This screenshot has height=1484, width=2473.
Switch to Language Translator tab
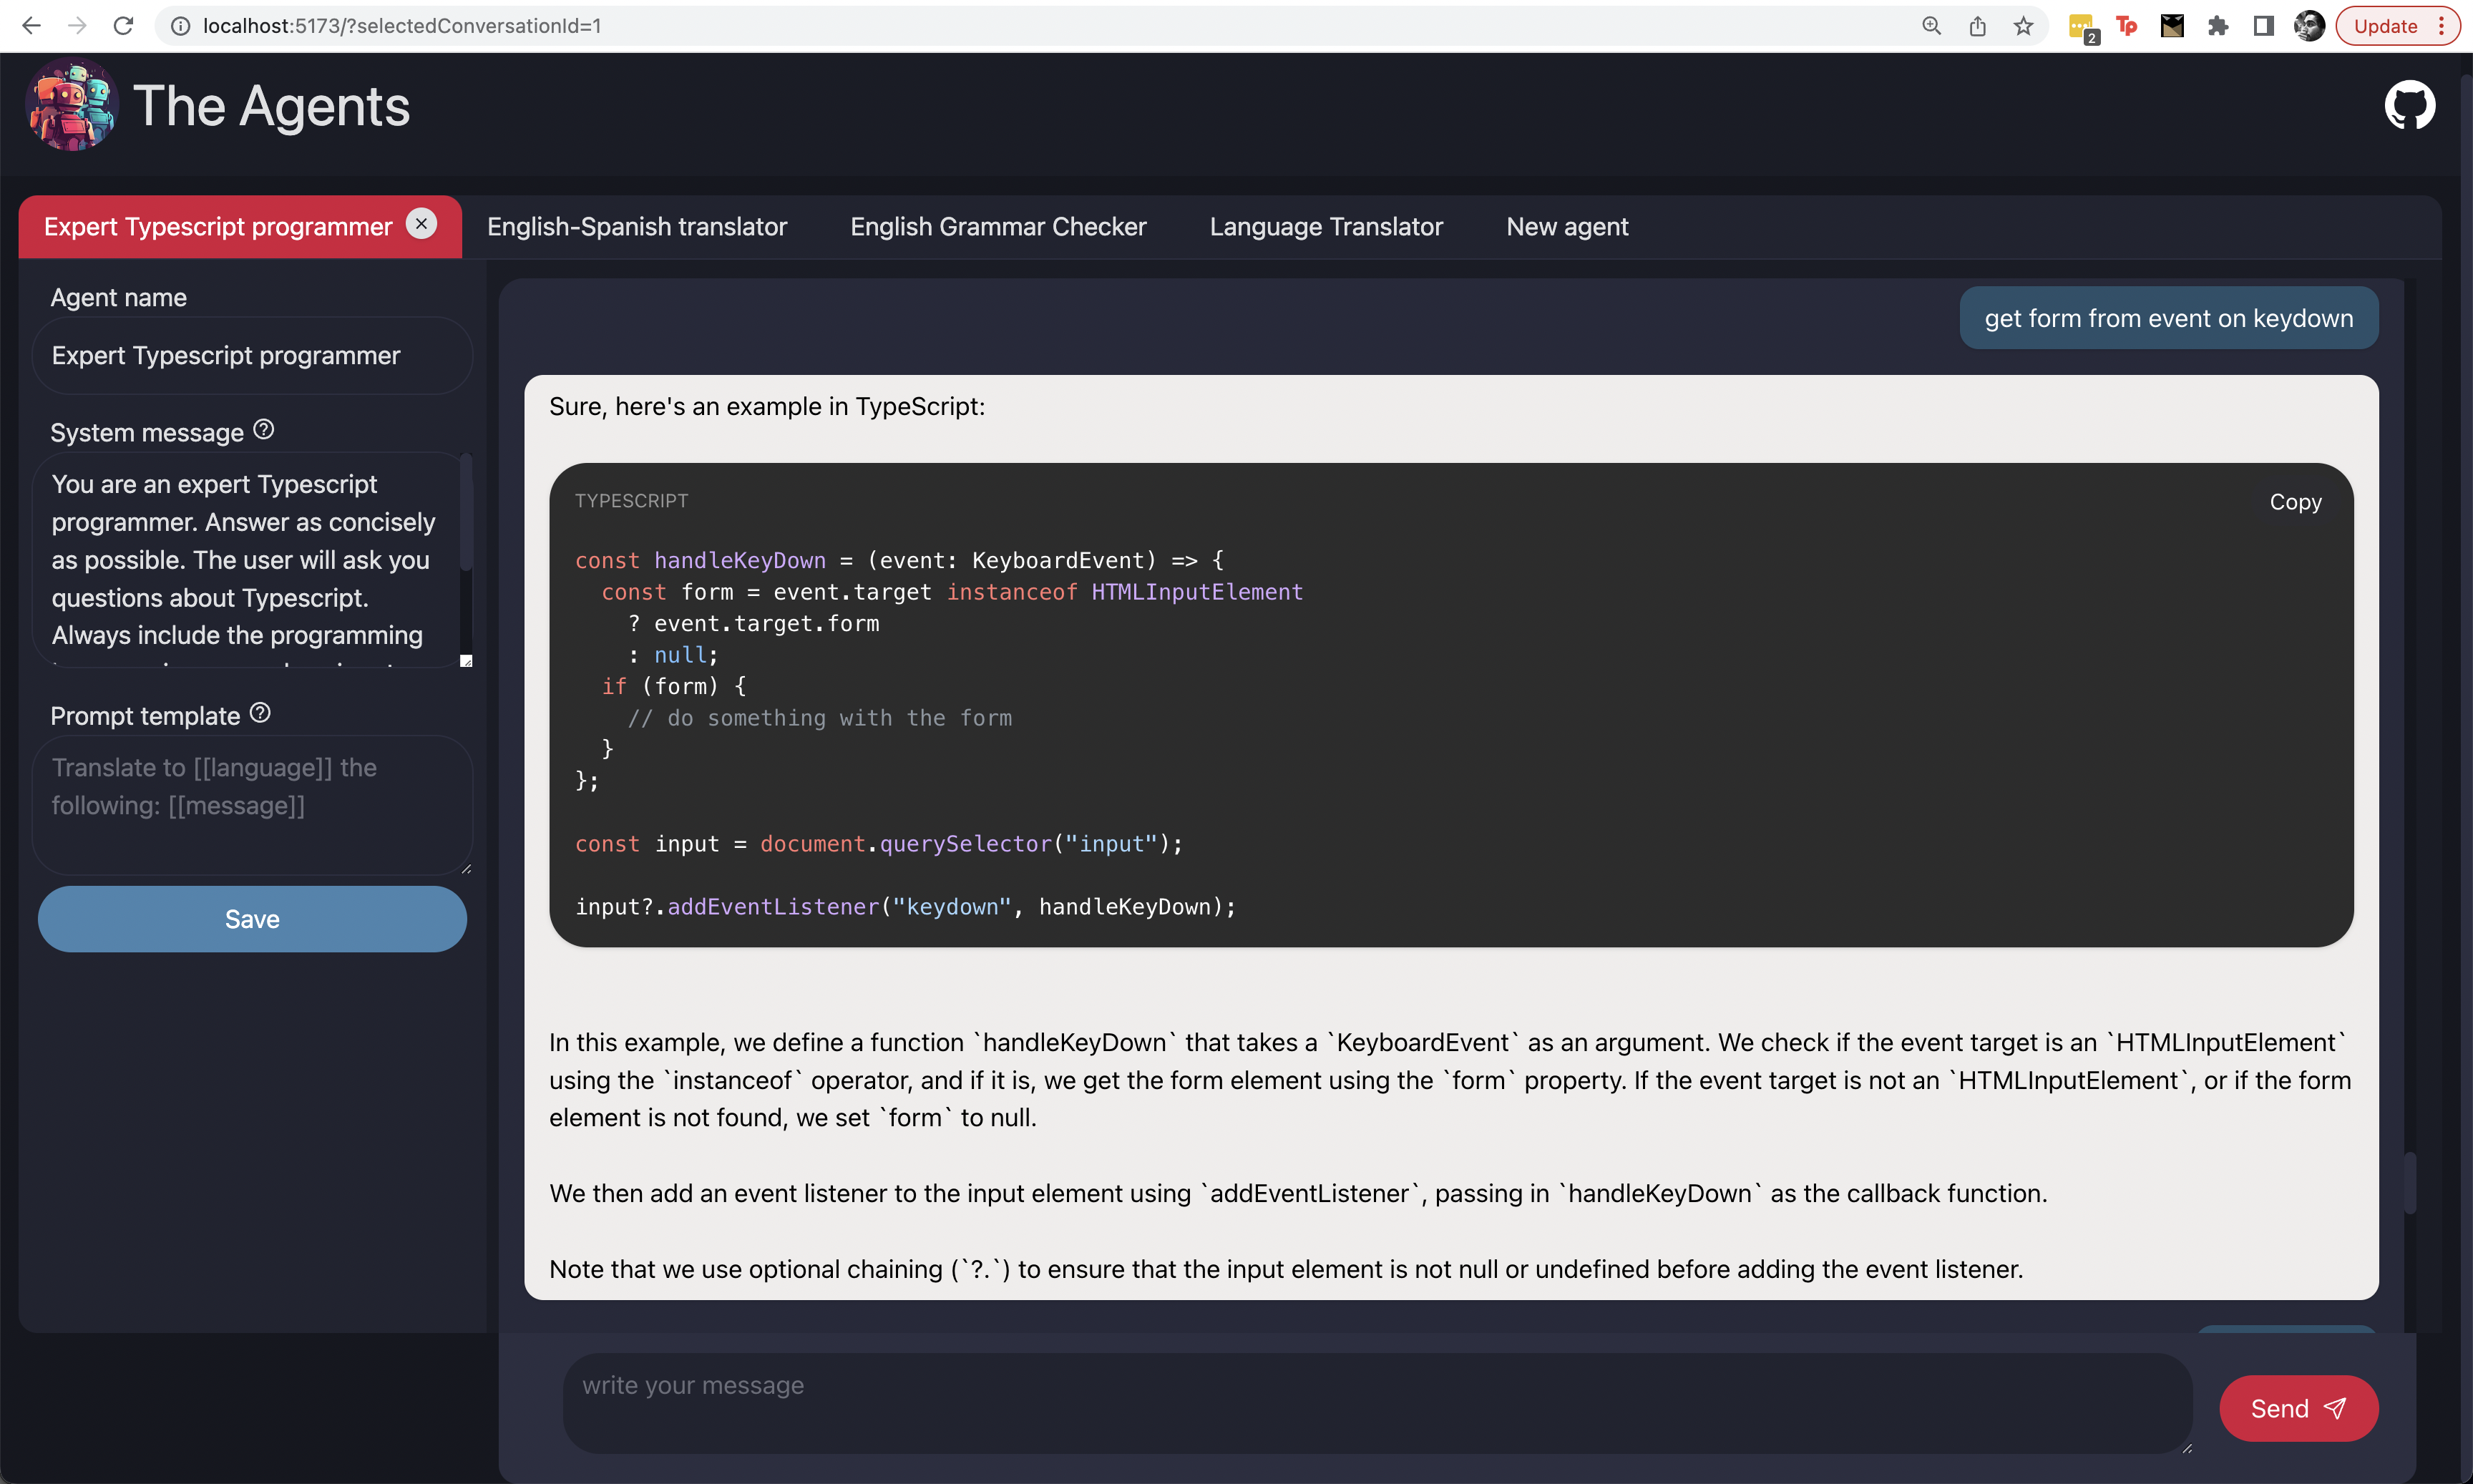click(1326, 227)
